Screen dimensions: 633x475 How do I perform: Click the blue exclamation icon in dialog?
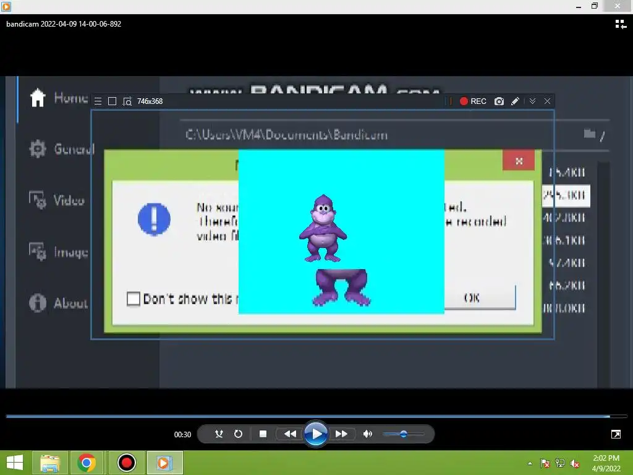[x=154, y=219]
